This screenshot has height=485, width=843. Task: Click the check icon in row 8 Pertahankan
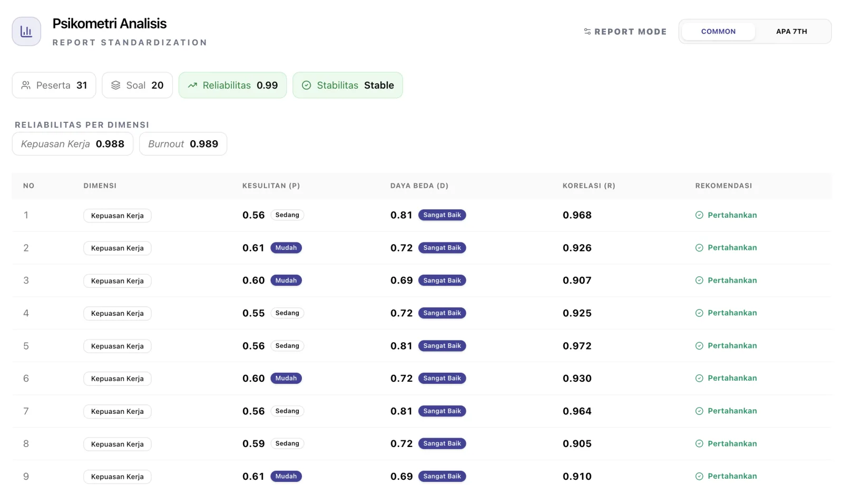point(699,444)
